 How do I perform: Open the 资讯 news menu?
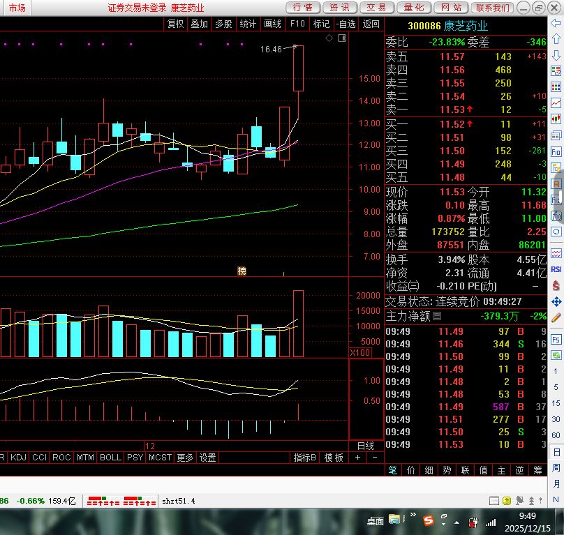[339, 8]
